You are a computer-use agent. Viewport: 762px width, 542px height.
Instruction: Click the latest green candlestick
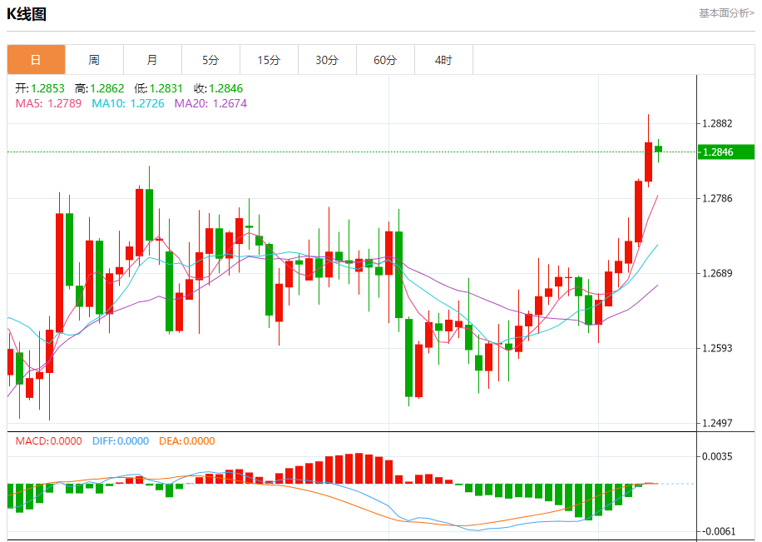click(659, 149)
